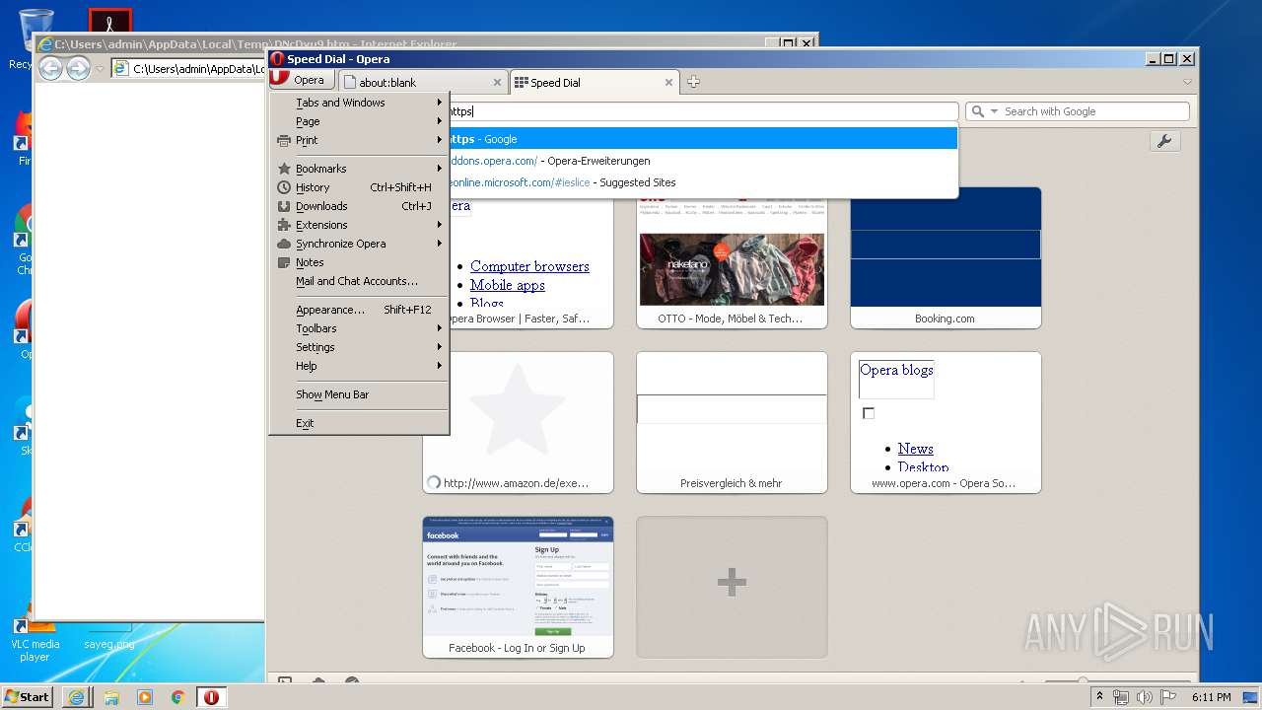Viewport: 1262px width, 710px height.
Task: Choose Notes in the Opera menu
Action: (360, 262)
